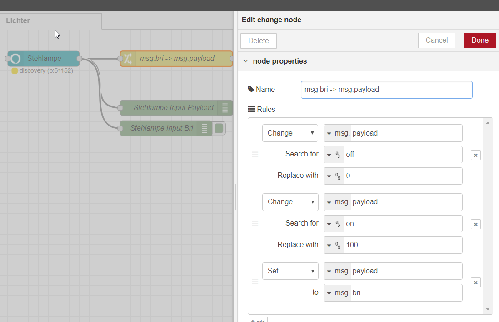This screenshot has width=499, height=322.
Task: Click the Replace with 0 value field
Action: [403, 176]
